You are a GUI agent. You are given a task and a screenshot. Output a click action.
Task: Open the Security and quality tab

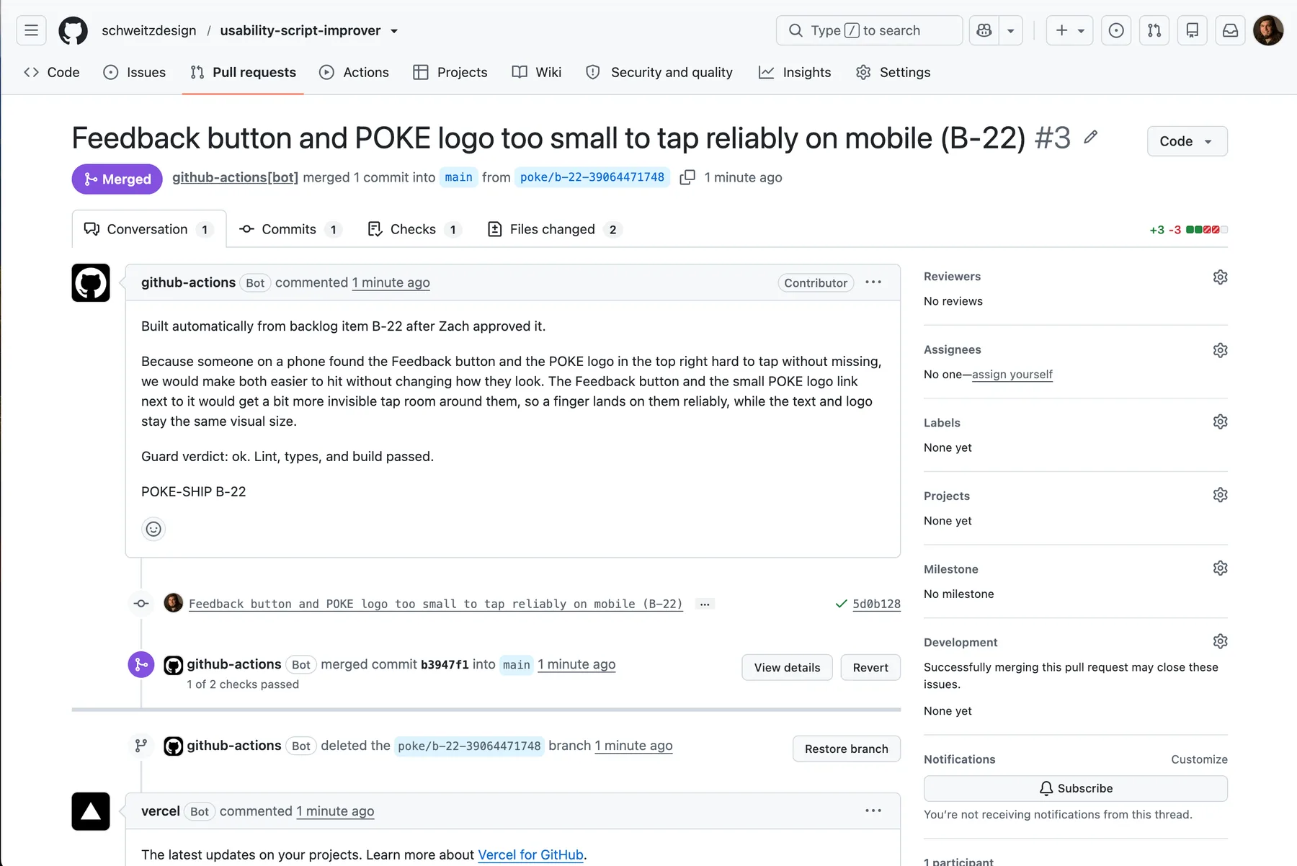pyautogui.click(x=659, y=72)
